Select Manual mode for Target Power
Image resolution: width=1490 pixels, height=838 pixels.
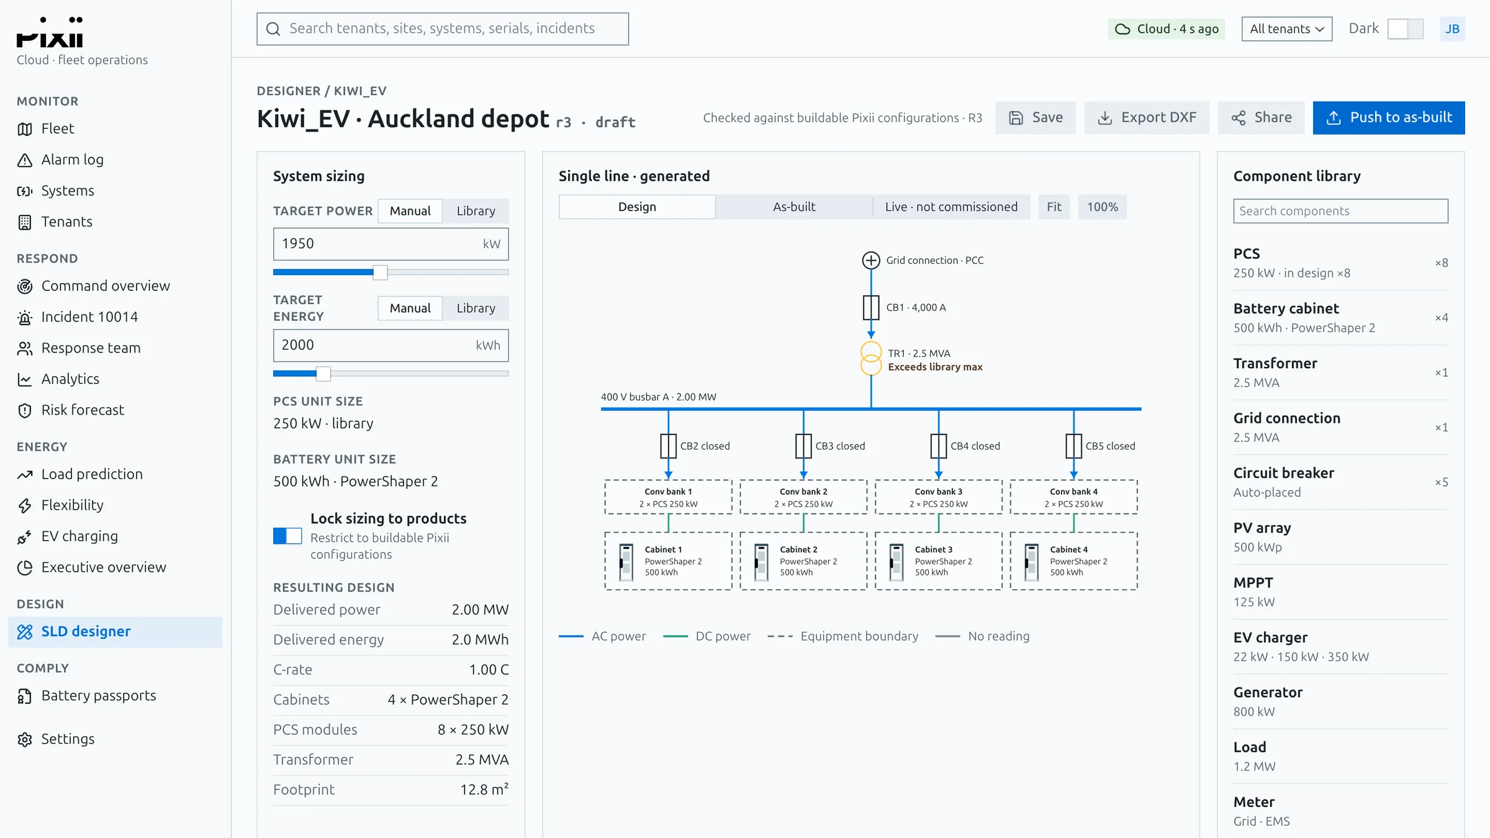(410, 210)
